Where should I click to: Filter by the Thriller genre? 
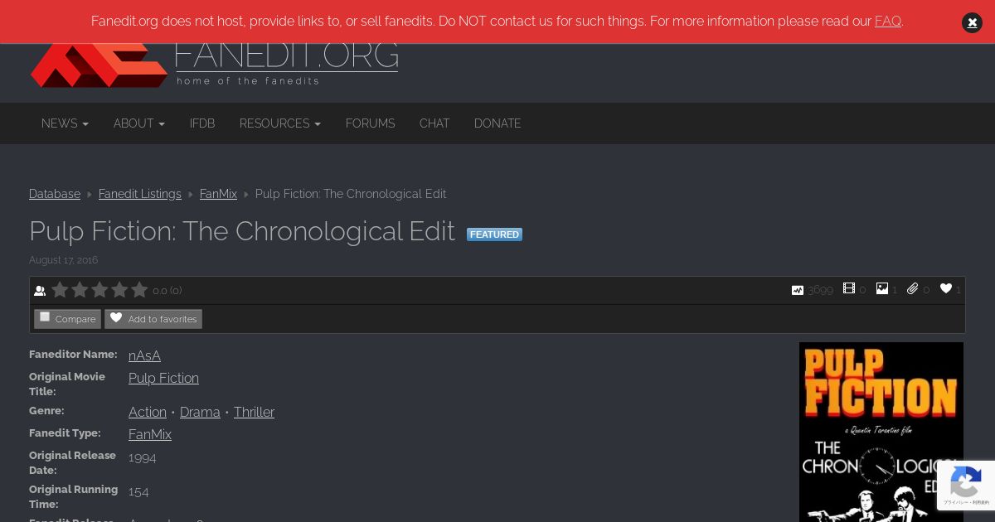pyautogui.click(x=254, y=412)
